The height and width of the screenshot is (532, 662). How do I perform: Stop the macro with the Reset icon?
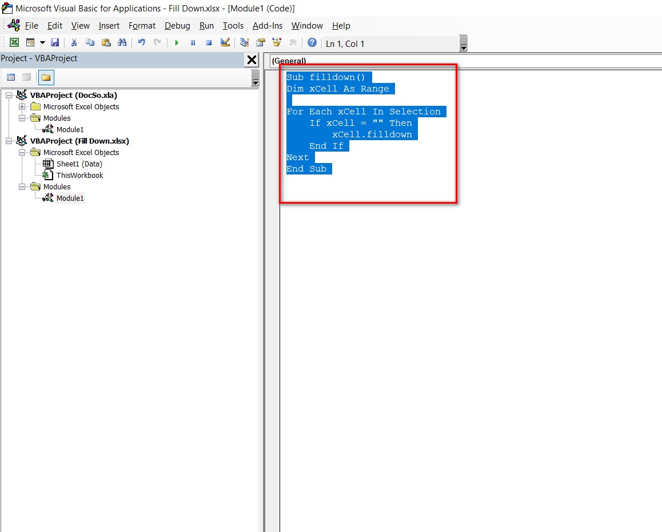pyautogui.click(x=208, y=42)
